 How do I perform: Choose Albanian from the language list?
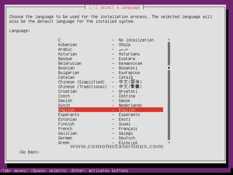(110, 45)
